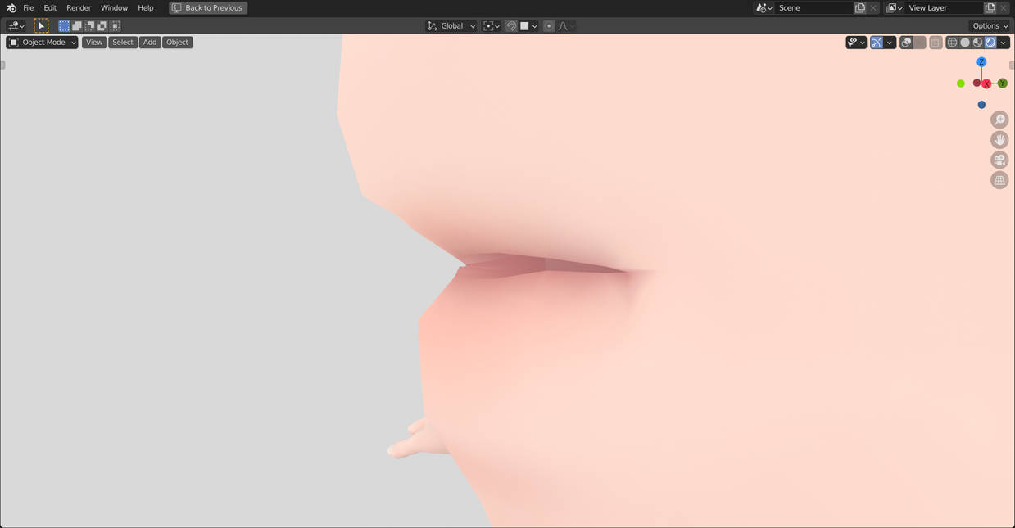The image size is (1015, 528).
Task: Open the editor type selector
Action: pyautogui.click(x=16, y=26)
